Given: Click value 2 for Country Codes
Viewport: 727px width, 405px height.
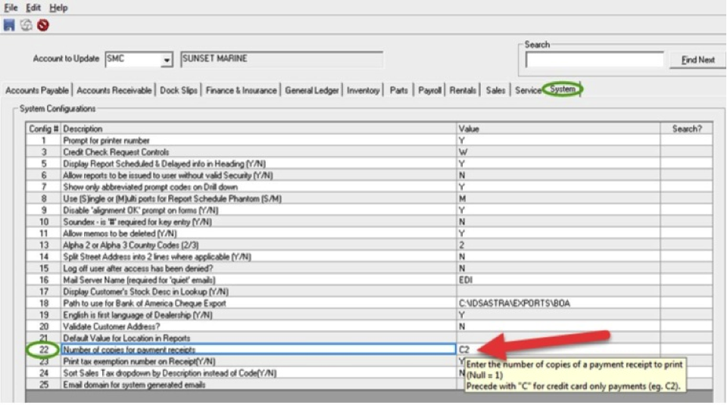Looking at the screenshot, I should point(558,245).
